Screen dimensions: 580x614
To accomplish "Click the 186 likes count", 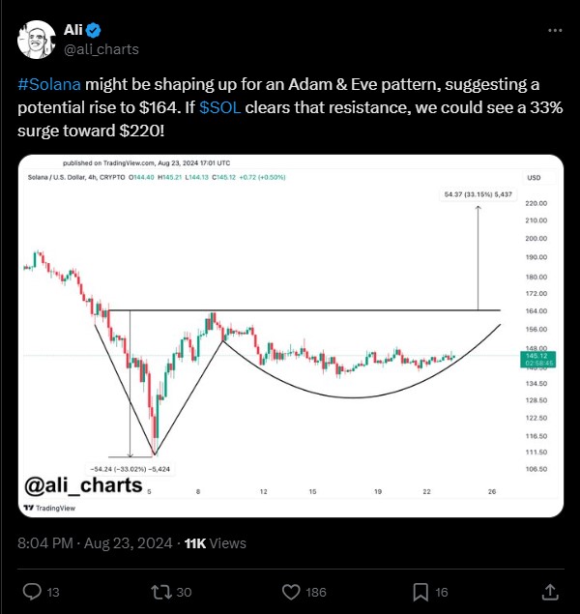I will [316, 592].
